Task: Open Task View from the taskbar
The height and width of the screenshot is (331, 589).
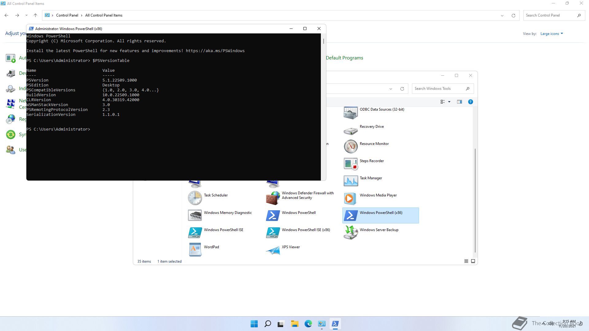Action: [281, 324]
